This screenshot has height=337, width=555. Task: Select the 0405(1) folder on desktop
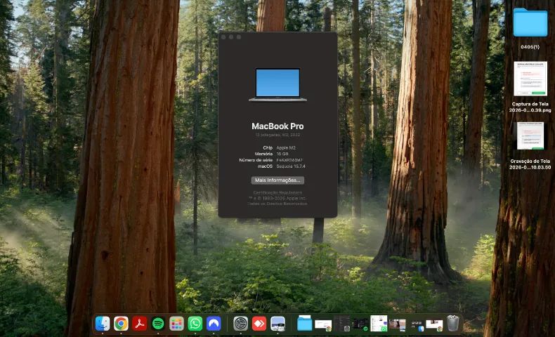coord(530,28)
